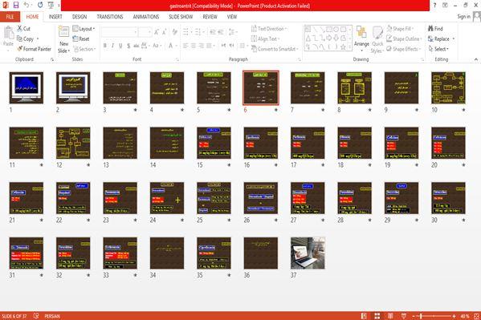481x320 pixels.
Task: Click the Fit slide to window icon
Action: [476, 316]
